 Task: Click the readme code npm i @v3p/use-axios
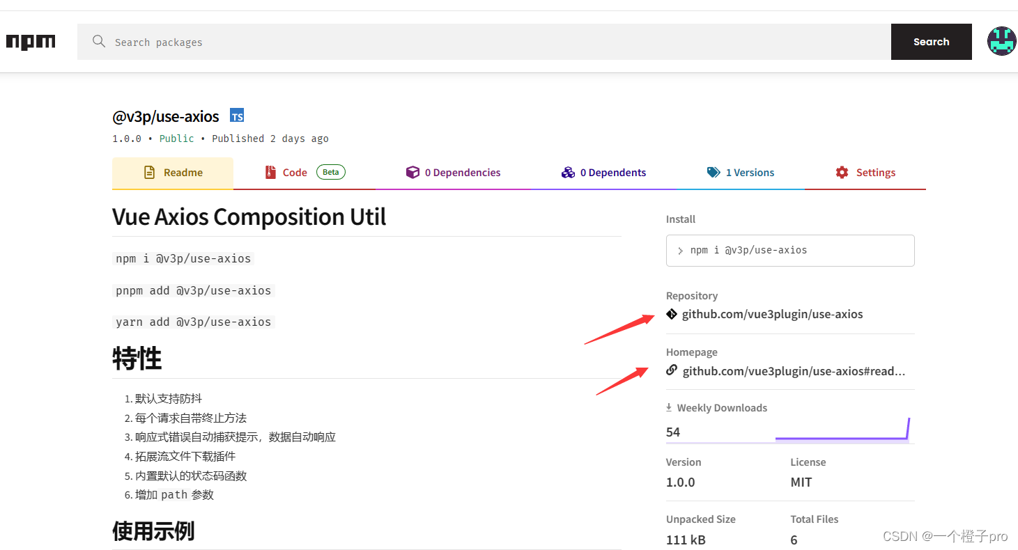click(183, 258)
